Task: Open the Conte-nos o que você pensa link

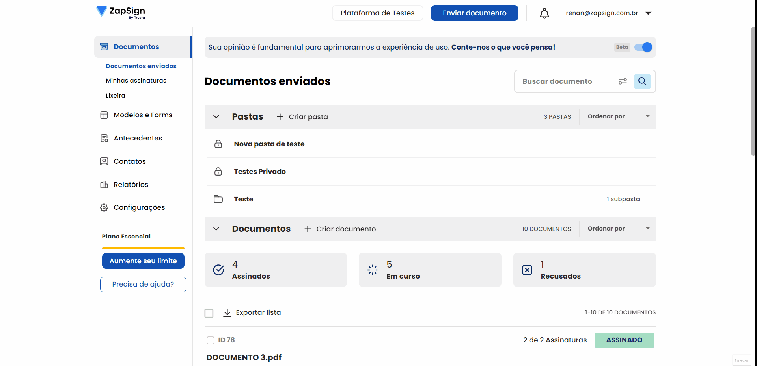Action: pos(503,47)
